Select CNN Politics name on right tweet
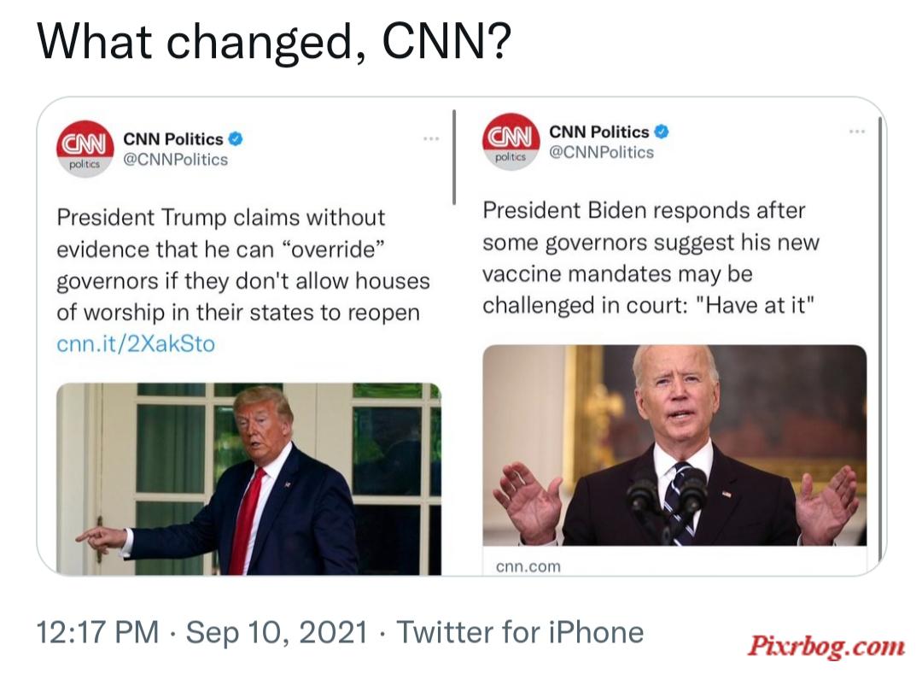The width and height of the screenshot is (922, 674). [x=598, y=132]
